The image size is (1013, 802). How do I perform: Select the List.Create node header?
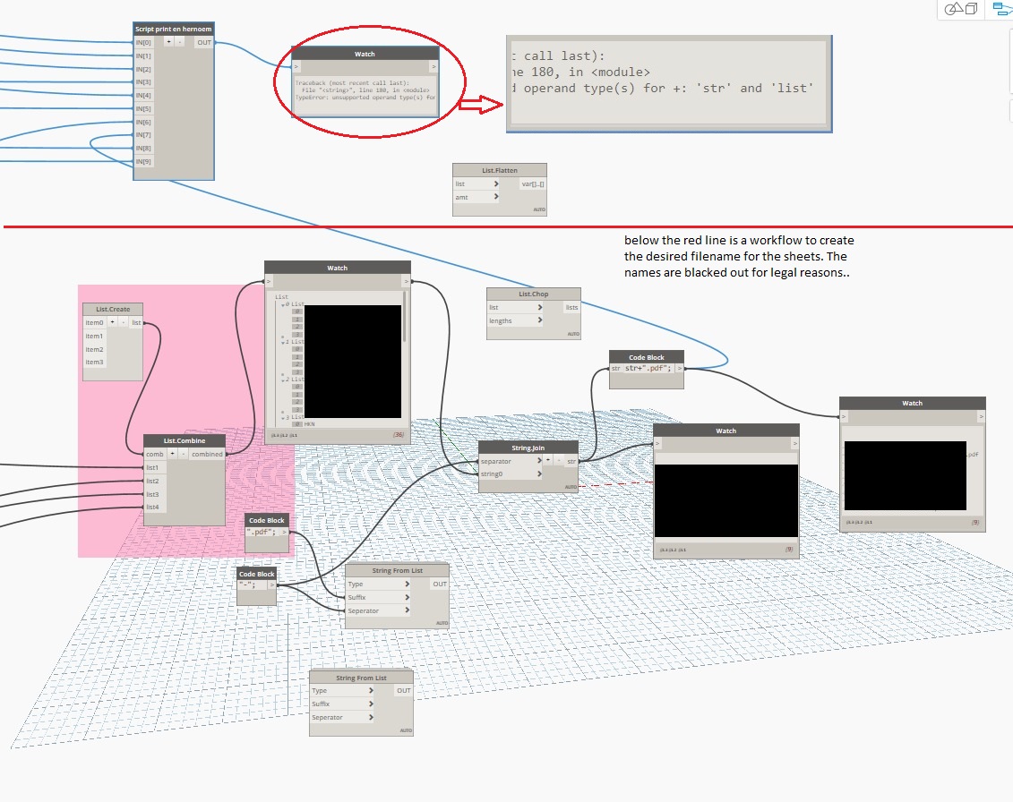point(113,310)
